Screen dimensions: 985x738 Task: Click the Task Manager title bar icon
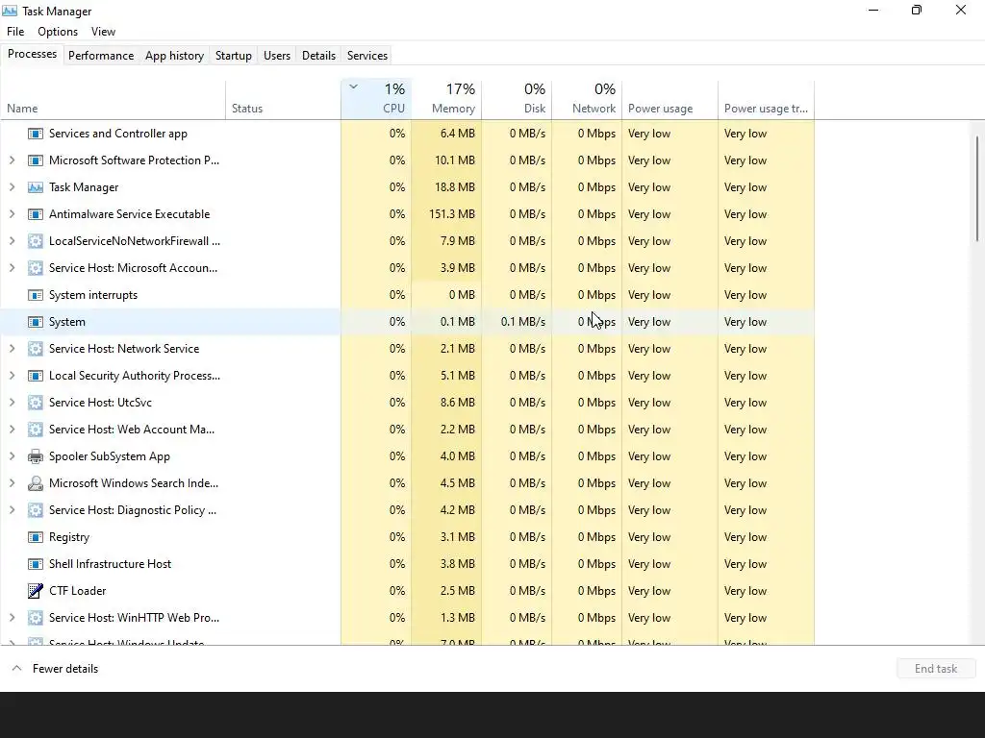pyautogui.click(x=10, y=11)
